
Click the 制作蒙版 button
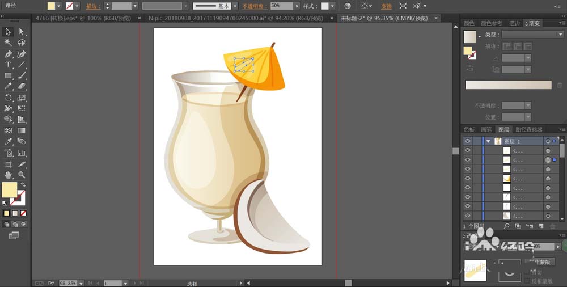pos(539,262)
